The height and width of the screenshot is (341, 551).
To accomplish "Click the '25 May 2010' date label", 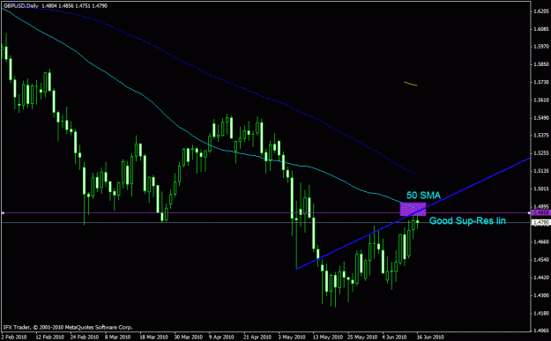I will 361,337.
